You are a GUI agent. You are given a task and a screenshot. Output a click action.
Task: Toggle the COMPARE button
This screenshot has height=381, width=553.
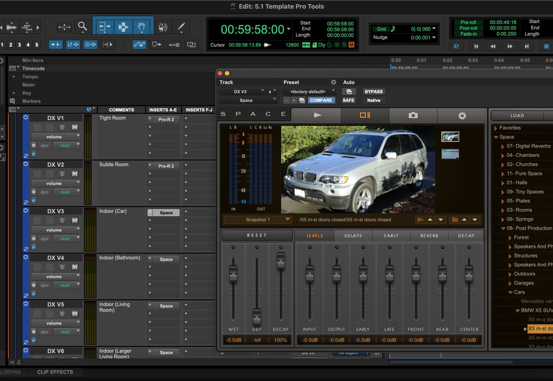coord(321,100)
